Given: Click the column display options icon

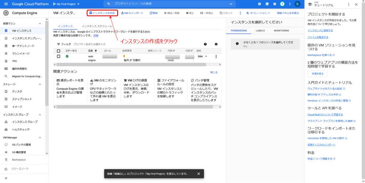Looking at the screenshot, I should click(x=216, y=44).
